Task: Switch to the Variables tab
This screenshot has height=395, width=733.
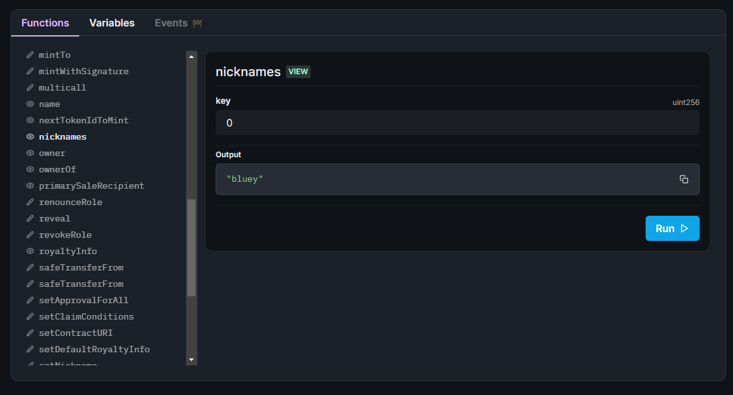Action: pyautogui.click(x=112, y=23)
